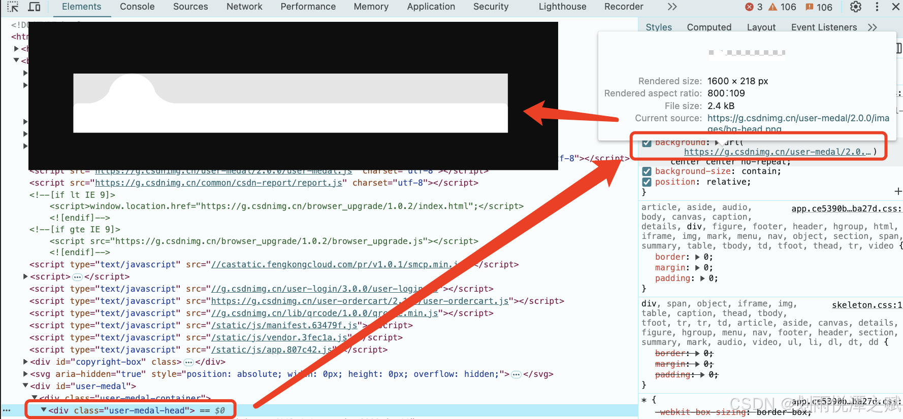This screenshot has height=419, width=903.
Task: Click the ellipsis in svg node
Action: click(516, 374)
